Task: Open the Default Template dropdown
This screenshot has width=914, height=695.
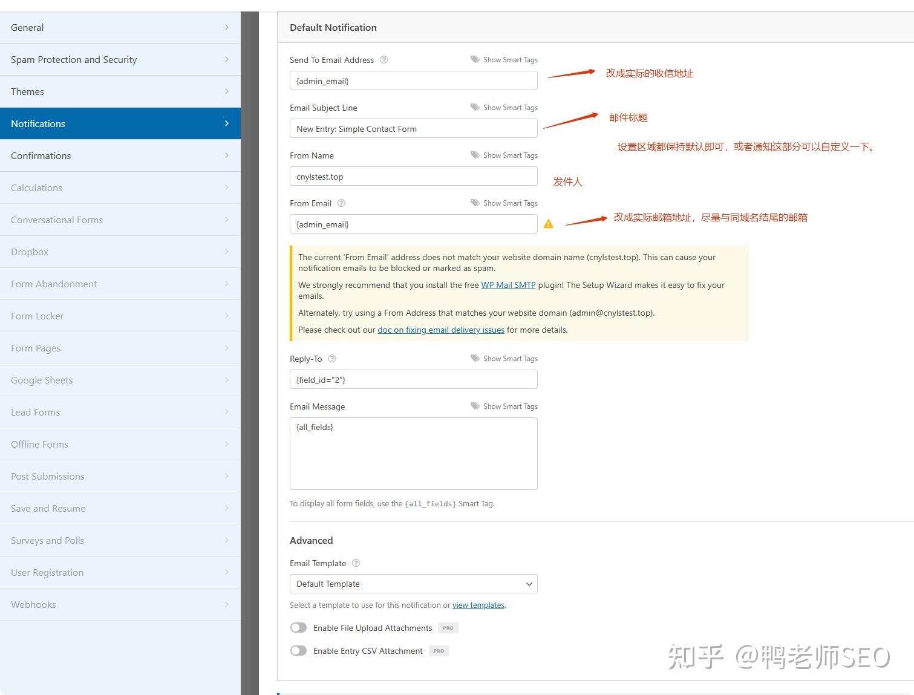Action: tap(413, 584)
